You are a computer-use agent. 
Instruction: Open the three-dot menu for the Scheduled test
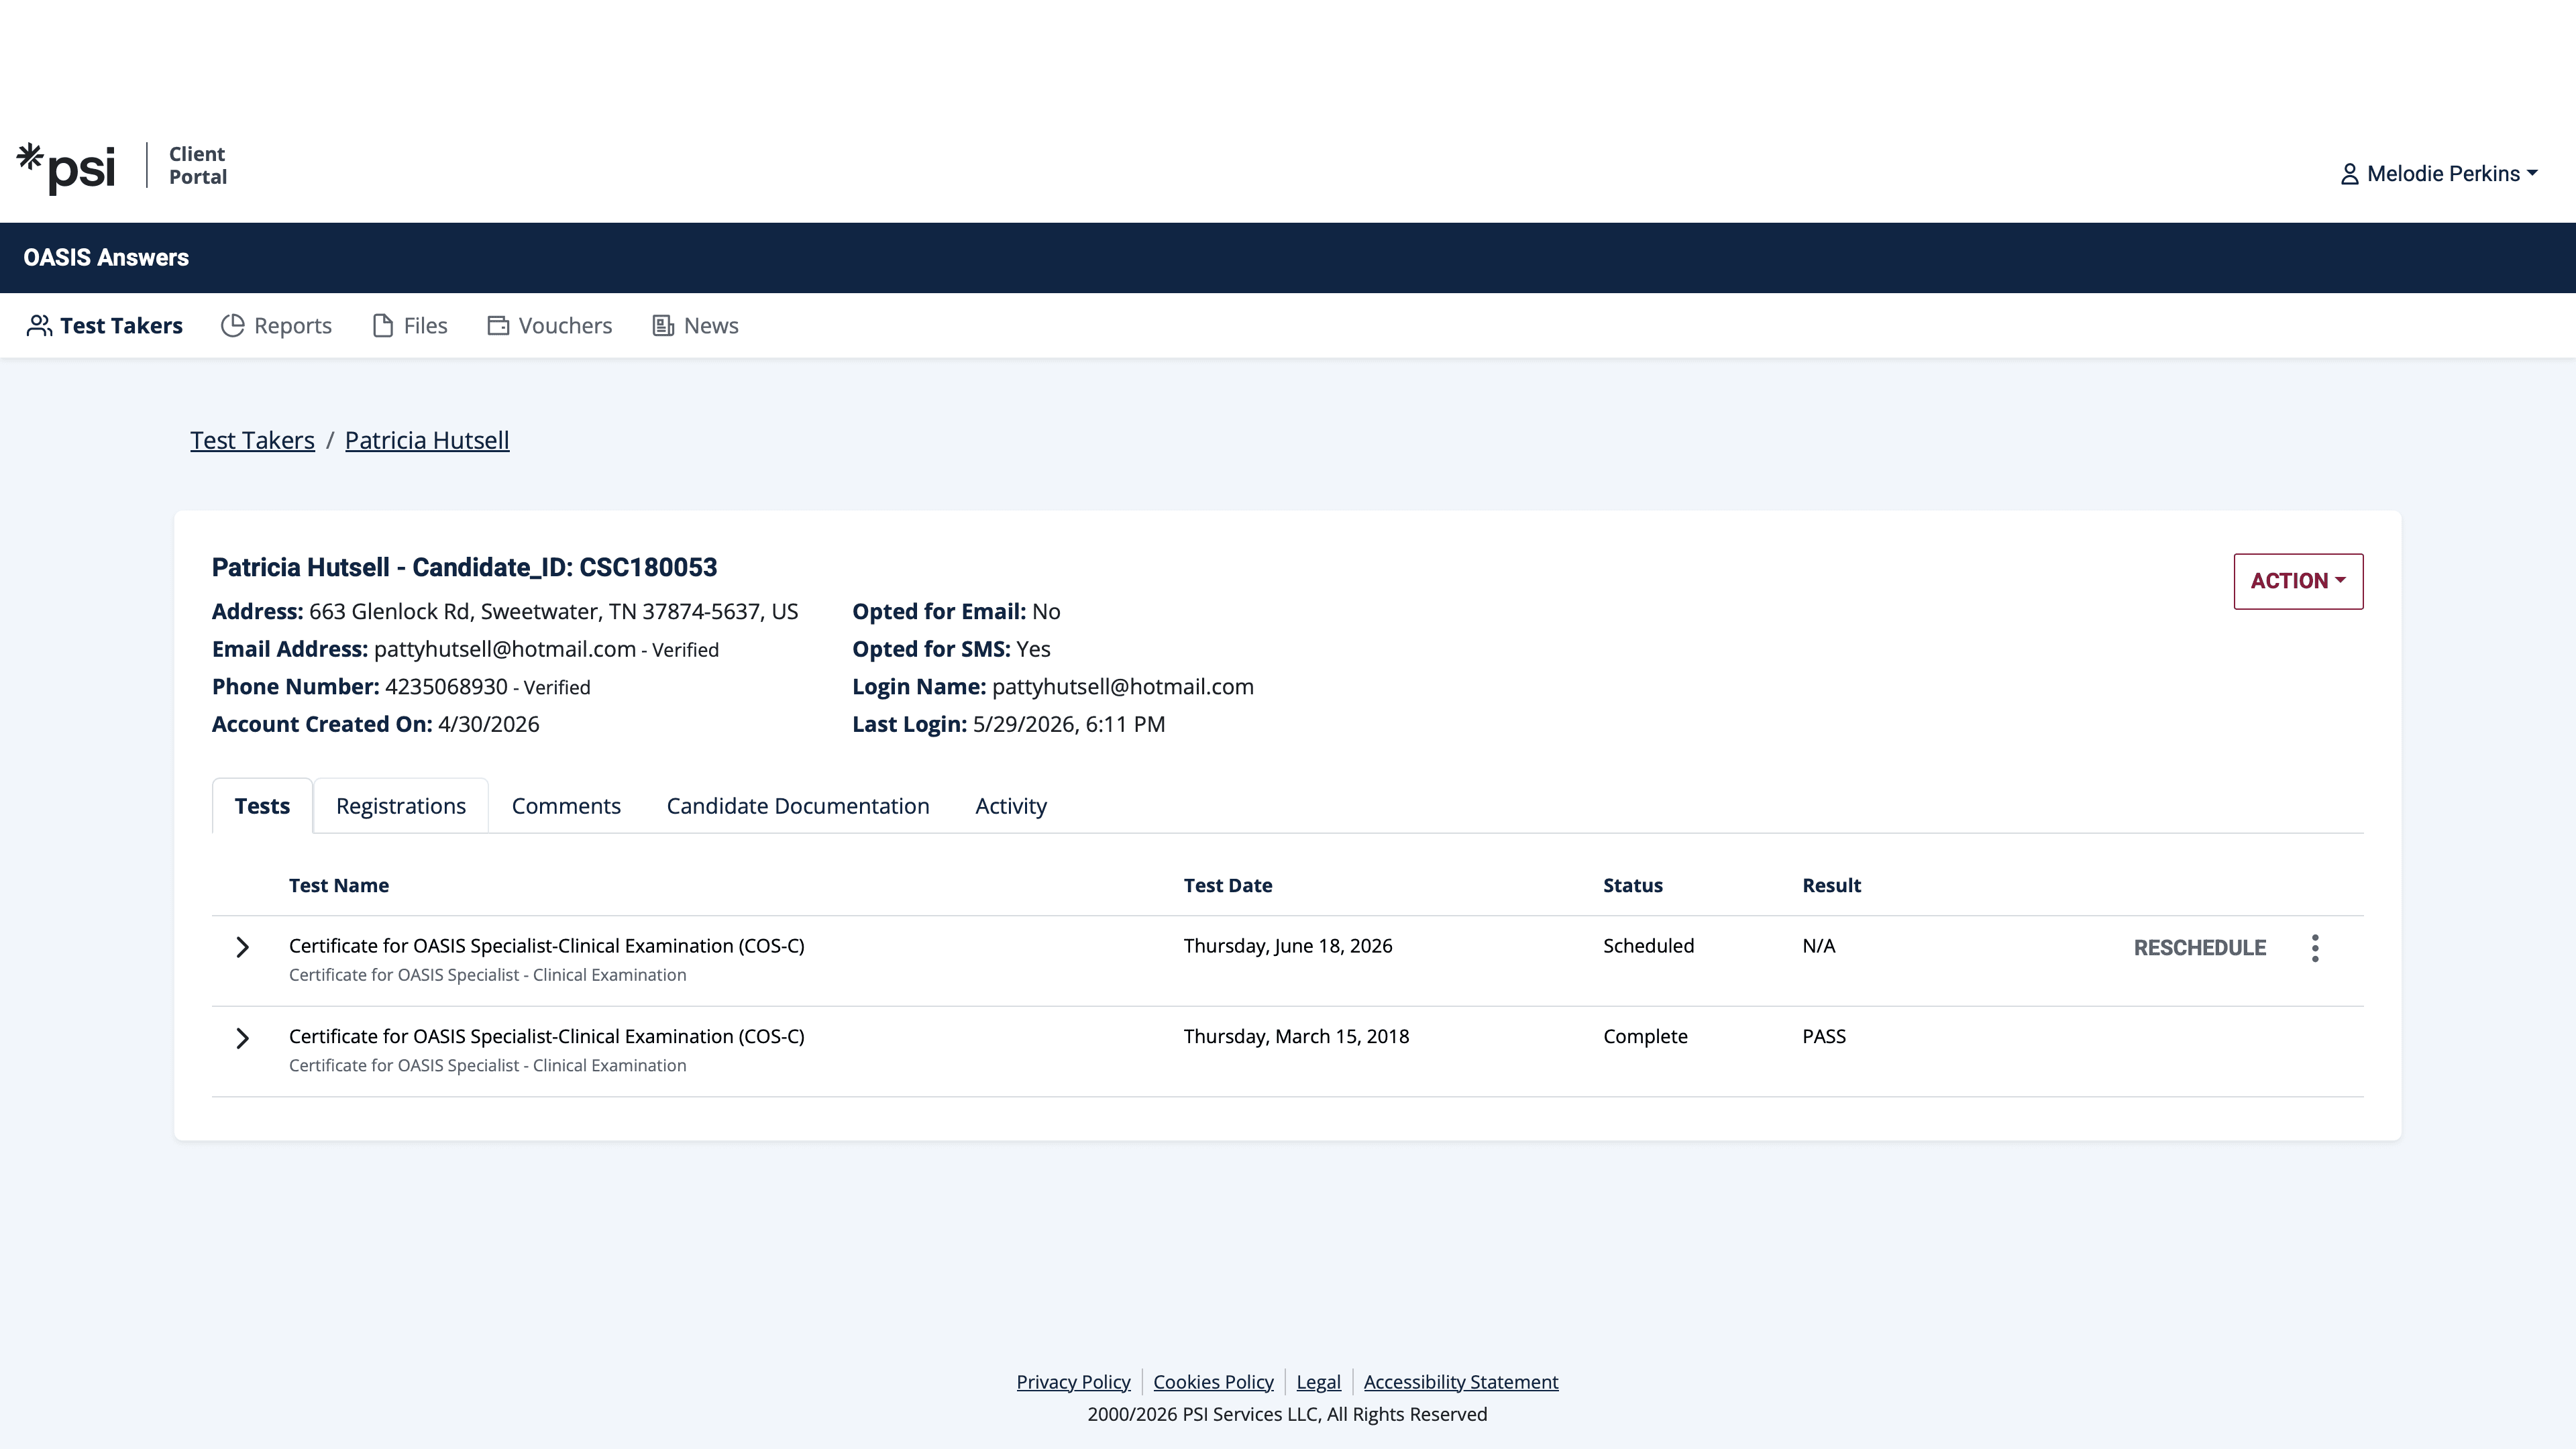click(2315, 948)
